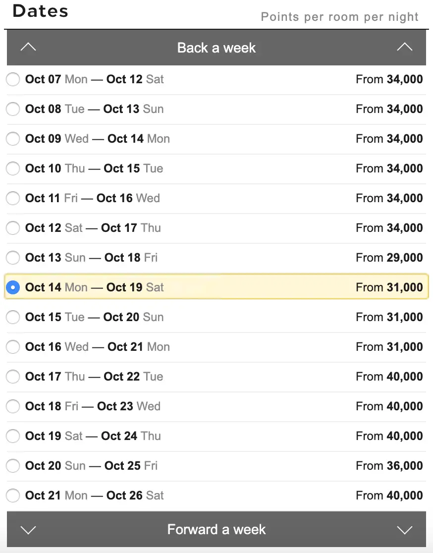Screen dimensions: 433x553
Task: Click the From 36,000 points price
Action: pyautogui.click(x=389, y=466)
